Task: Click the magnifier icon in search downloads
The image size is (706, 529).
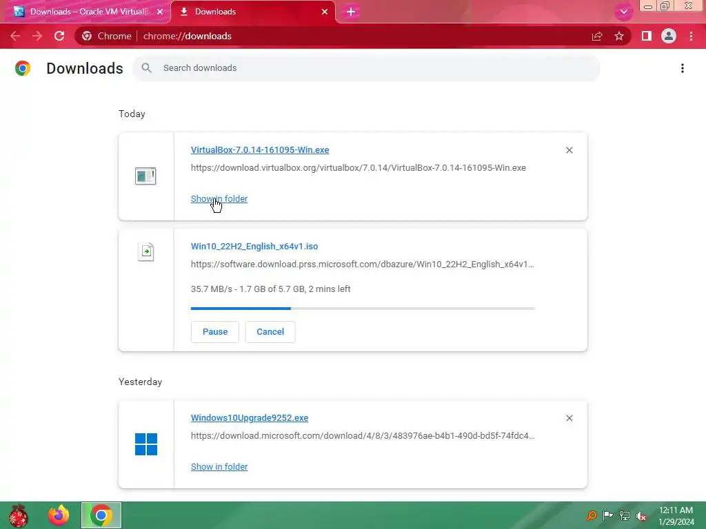Action: click(x=146, y=68)
